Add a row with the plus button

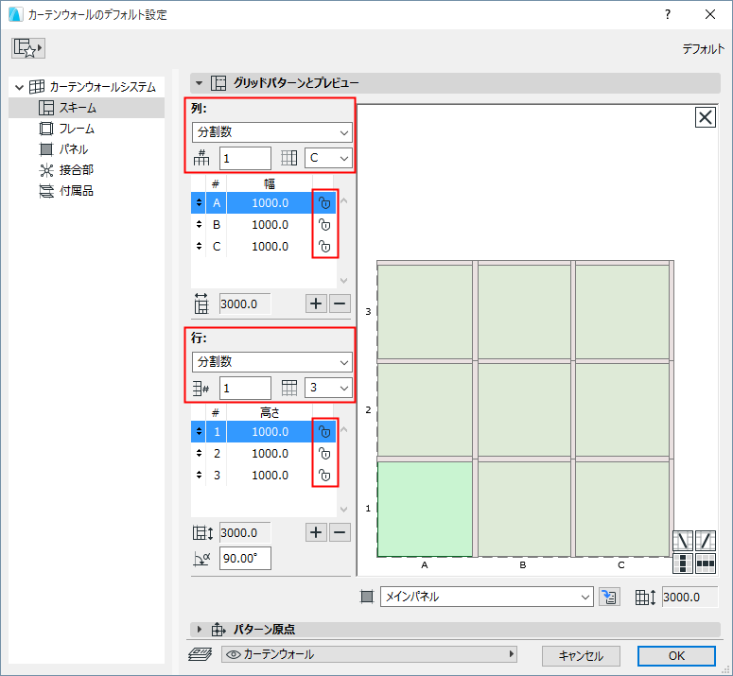[316, 532]
